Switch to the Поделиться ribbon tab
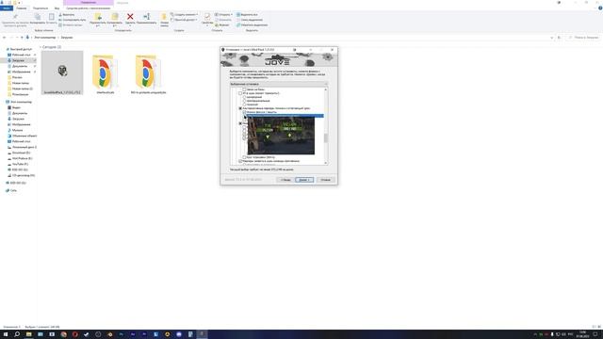The image size is (603, 339). pos(41,8)
